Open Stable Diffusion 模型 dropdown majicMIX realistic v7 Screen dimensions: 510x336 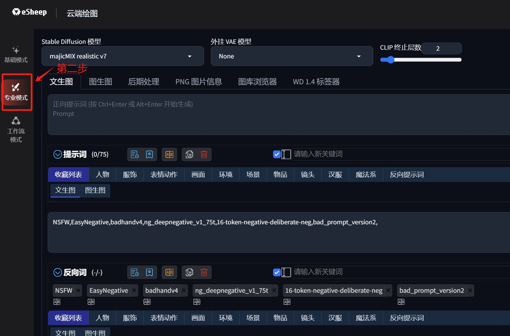(x=123, y=56)
